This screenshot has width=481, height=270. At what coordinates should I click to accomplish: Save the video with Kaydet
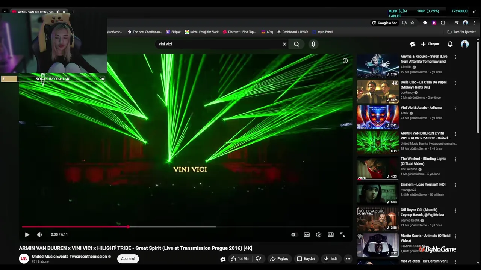point(306,259)
